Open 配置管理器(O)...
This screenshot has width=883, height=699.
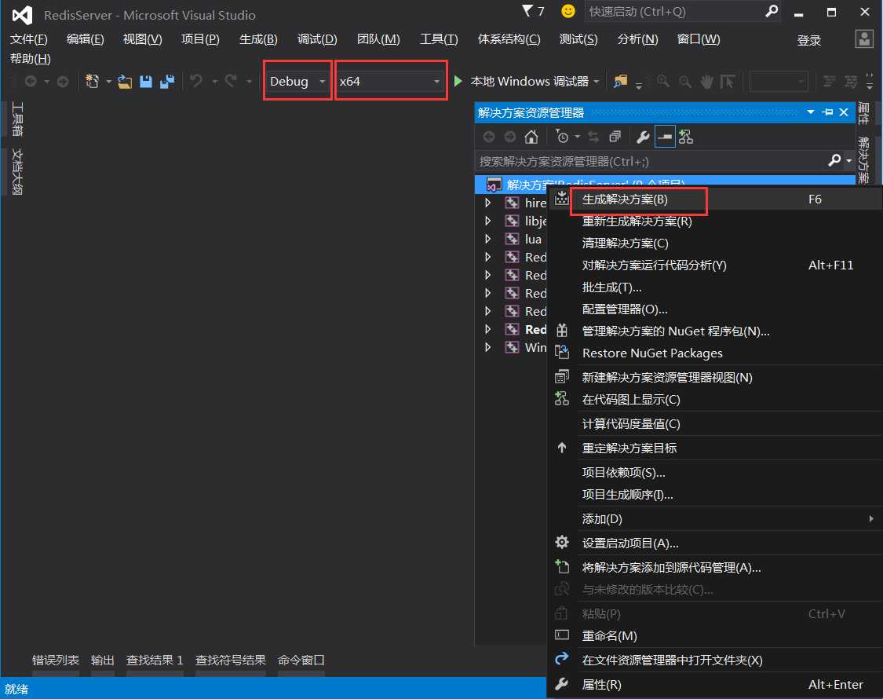click(715, 309)
